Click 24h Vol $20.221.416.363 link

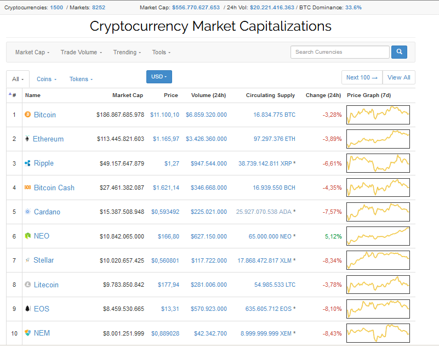tap(272, 8)
